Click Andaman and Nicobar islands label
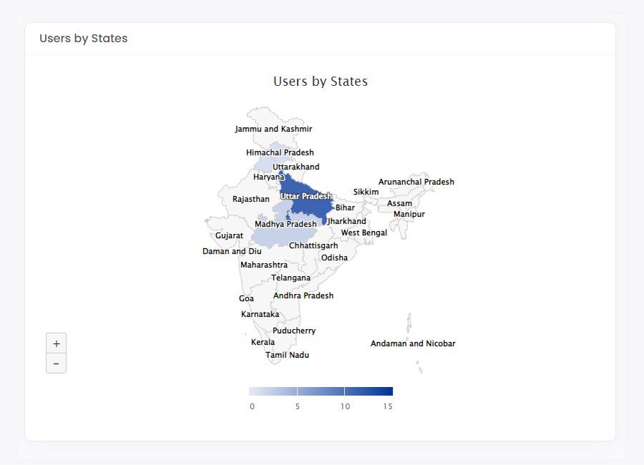Viewport: 644px width, 465px height. [413, 343]
